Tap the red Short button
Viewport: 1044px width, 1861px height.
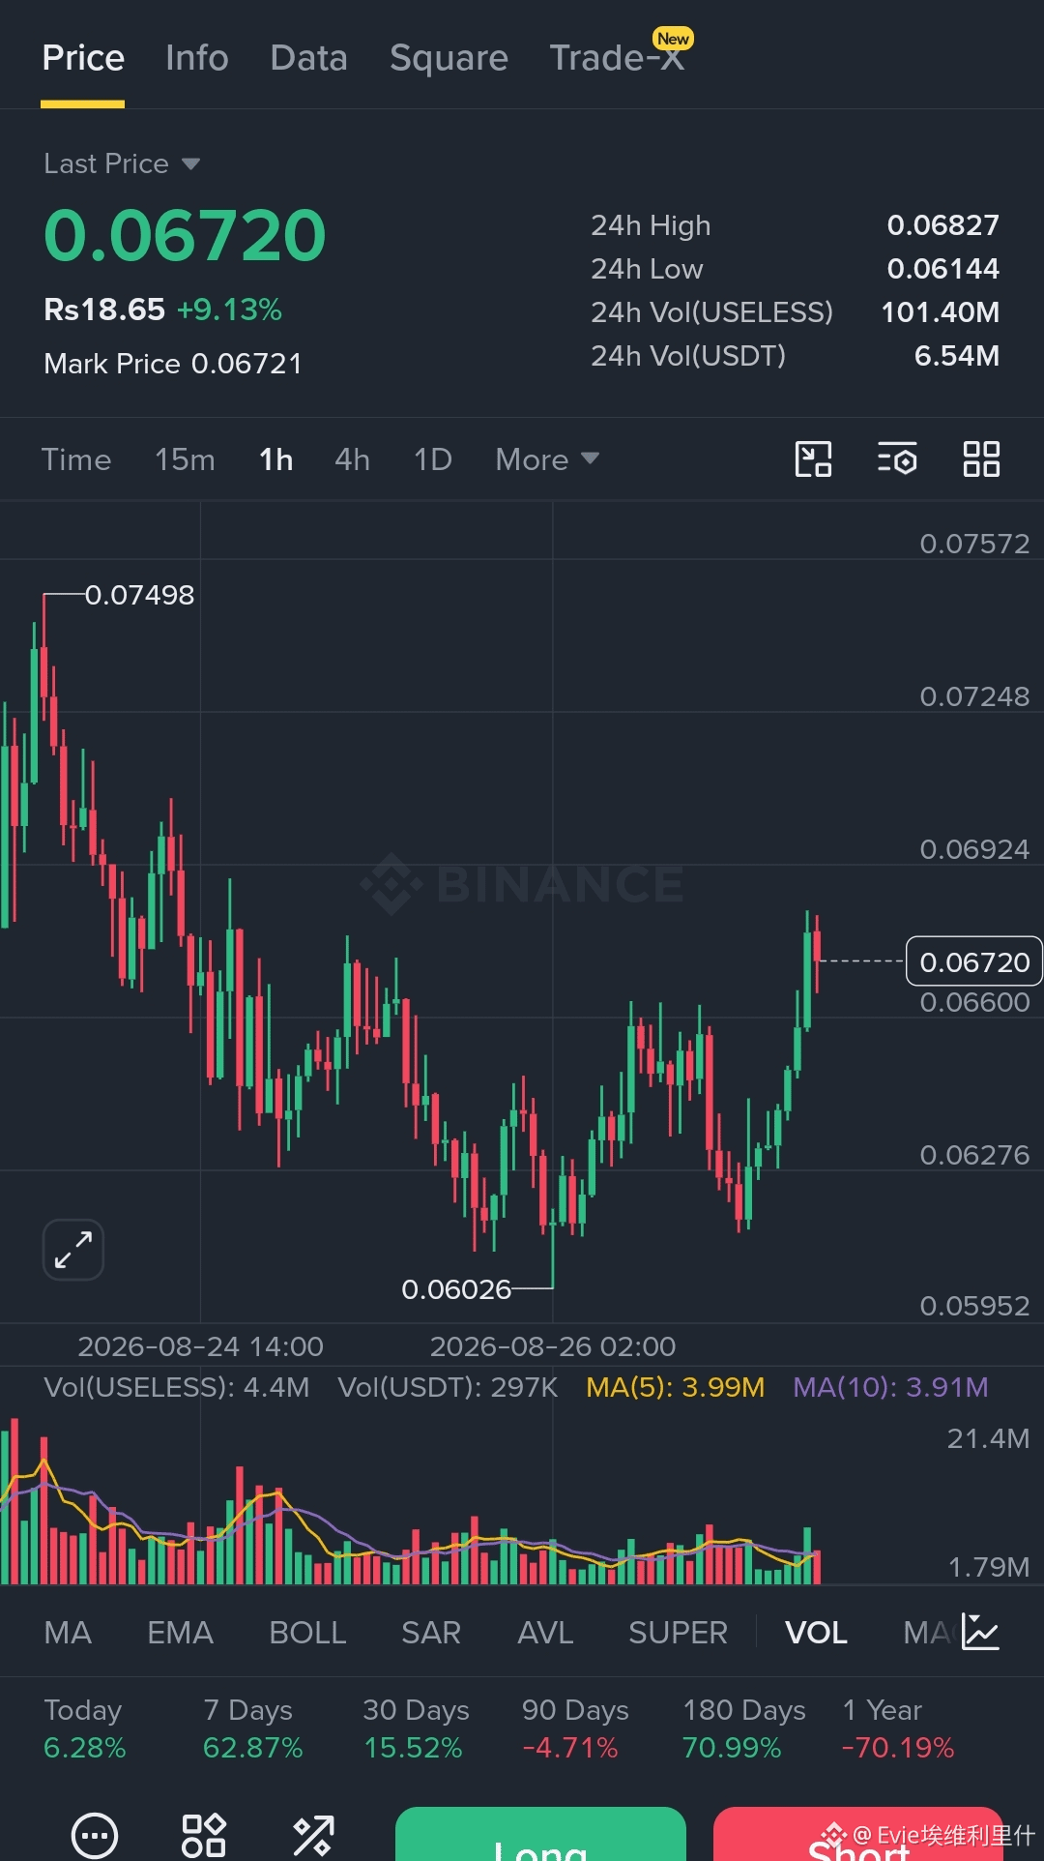(858, 1834)
